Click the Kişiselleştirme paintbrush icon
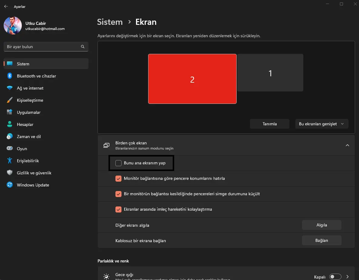 pyautogui.click(x=10, y=100)
